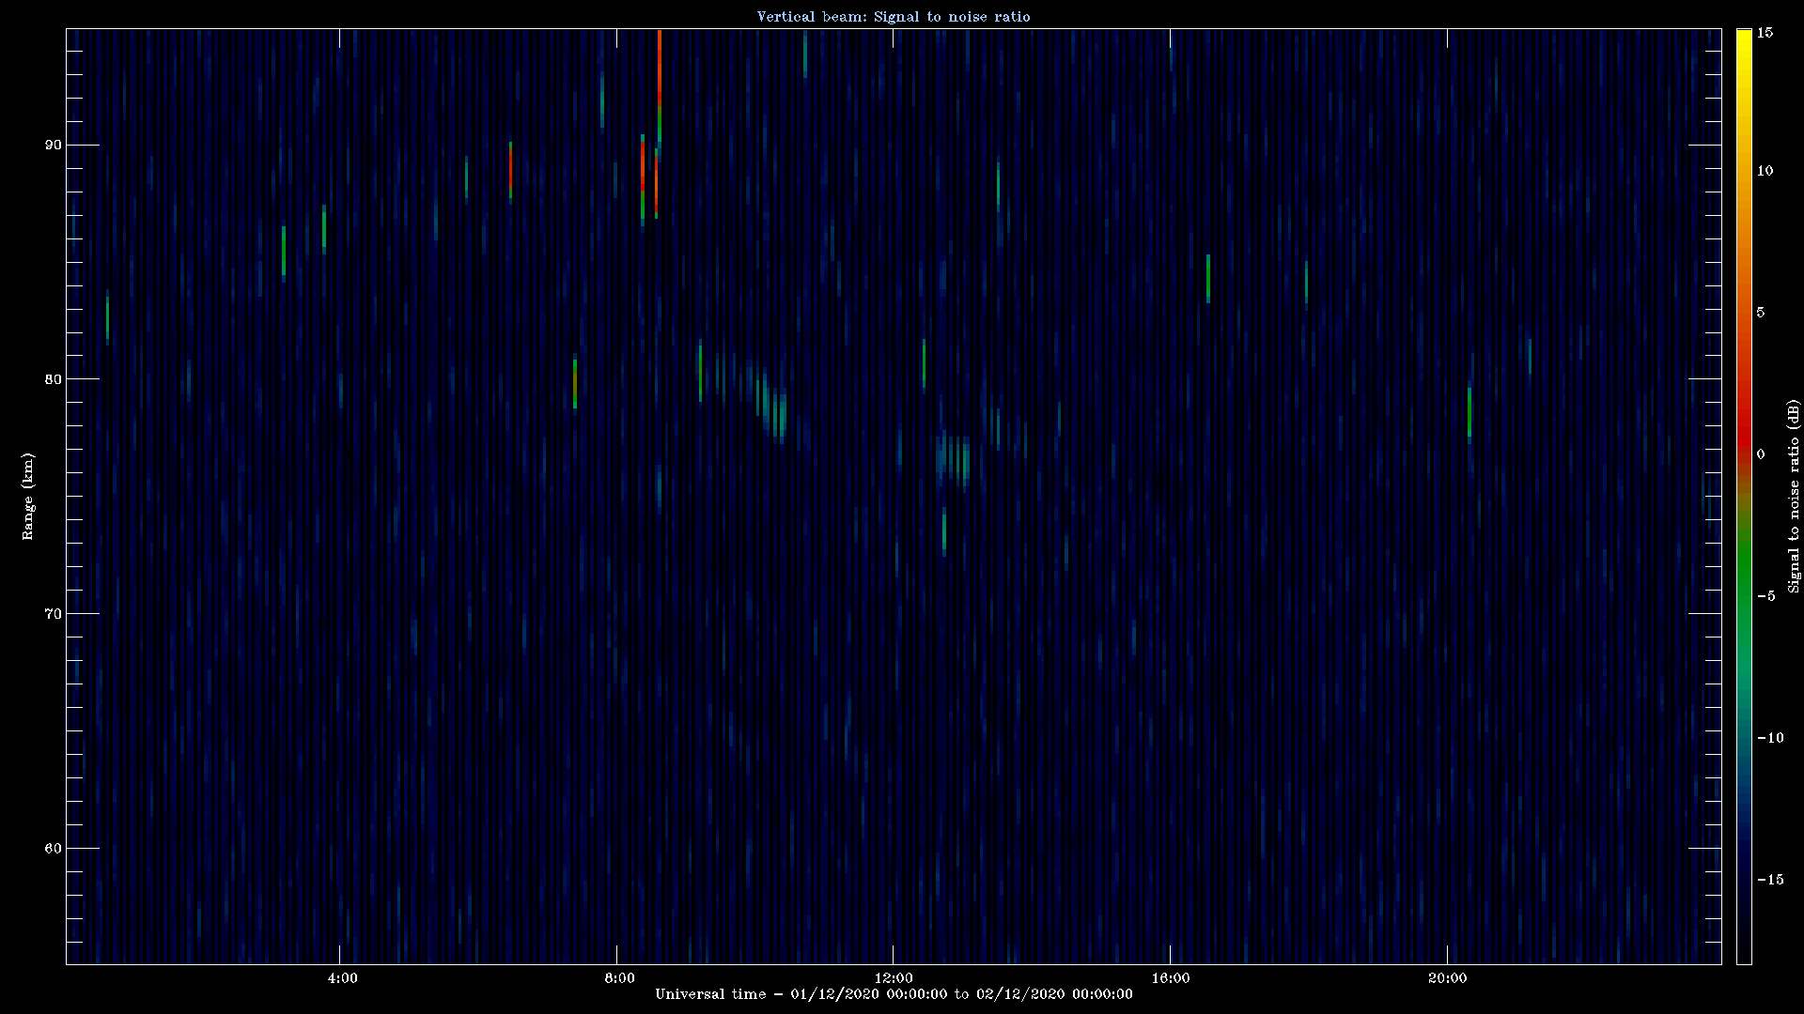
Task: Click the '80' range tick label
Action: tap(54, 379)
